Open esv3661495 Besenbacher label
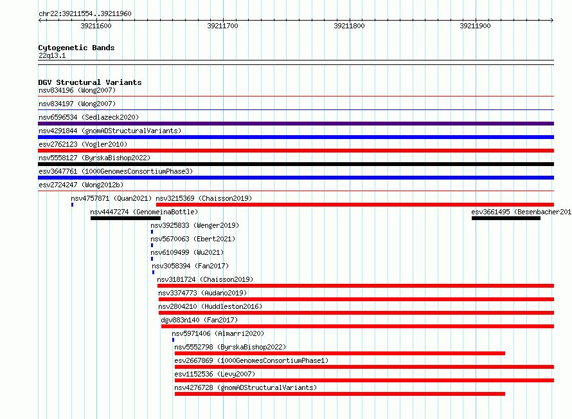 coord(521,212)
